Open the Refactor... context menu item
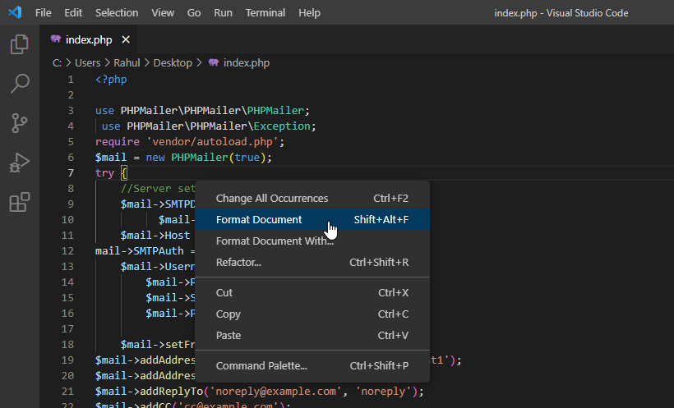 point(238,262)
